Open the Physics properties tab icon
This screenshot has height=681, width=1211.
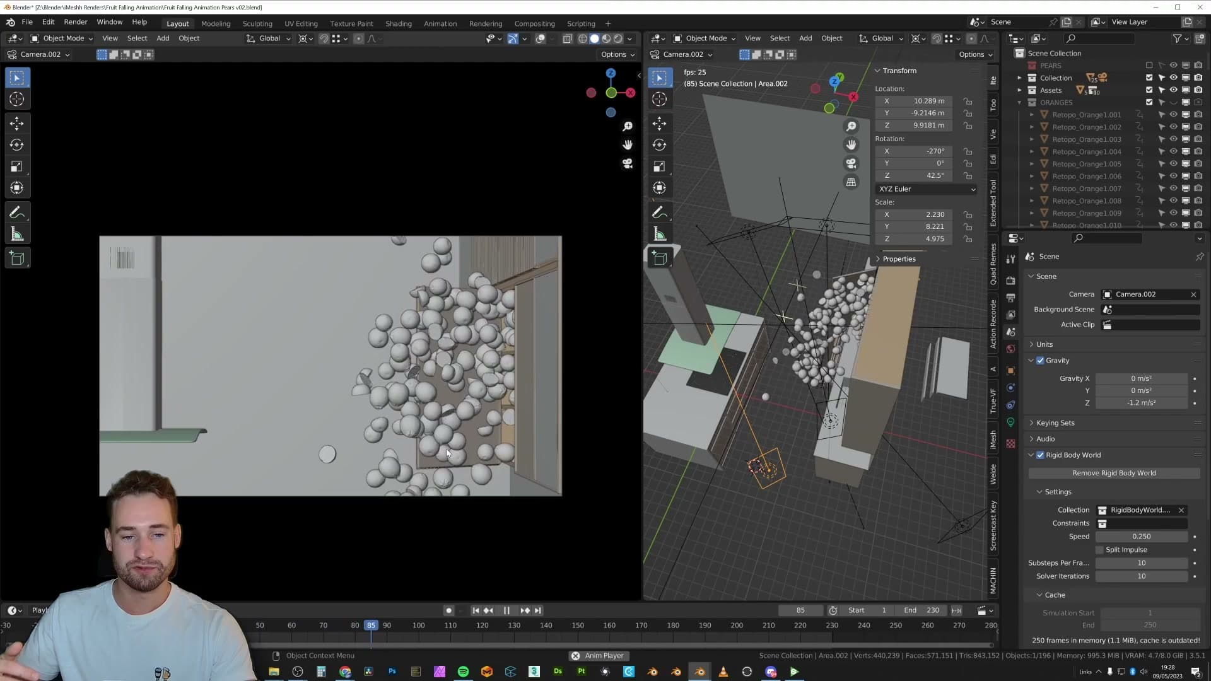point(1010,405)
